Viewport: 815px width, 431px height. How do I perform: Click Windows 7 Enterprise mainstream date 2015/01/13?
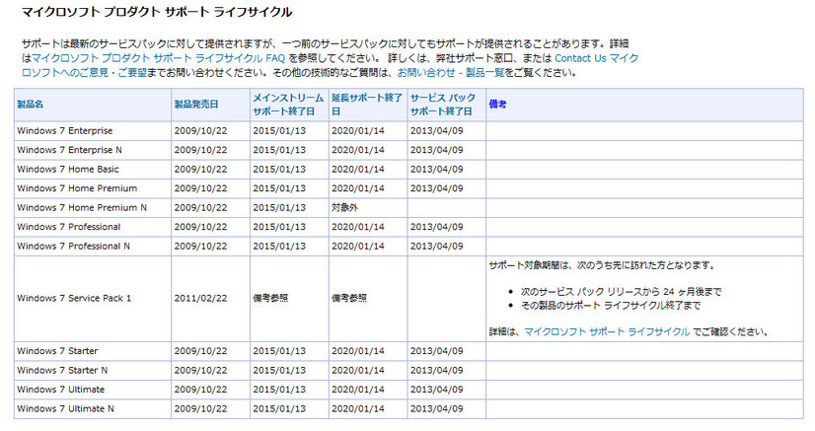[x=279, y=131]
